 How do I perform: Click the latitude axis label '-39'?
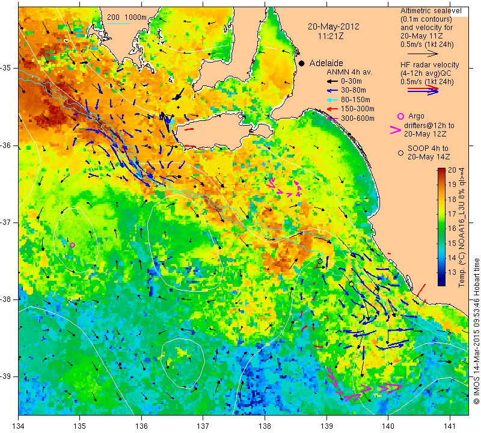click(6, 376)
